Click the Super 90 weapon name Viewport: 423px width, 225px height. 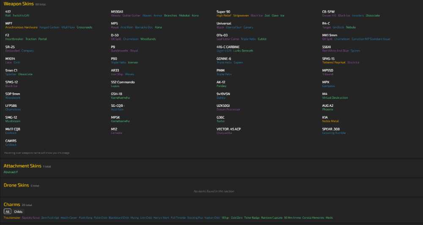[223, 12]
